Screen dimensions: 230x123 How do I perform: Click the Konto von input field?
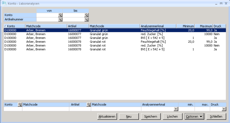(x=47, y=15)
